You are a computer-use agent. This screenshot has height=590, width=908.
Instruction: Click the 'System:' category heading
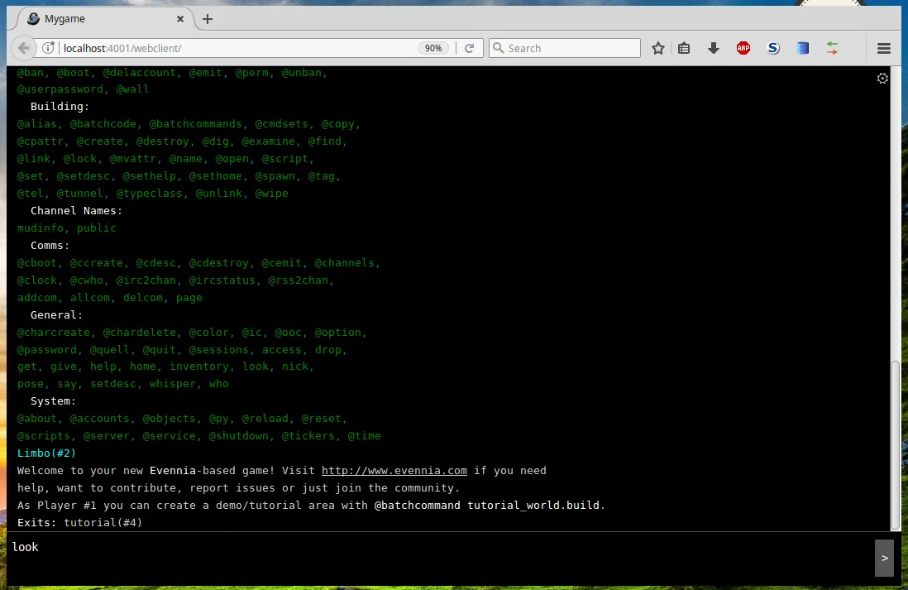53,401
